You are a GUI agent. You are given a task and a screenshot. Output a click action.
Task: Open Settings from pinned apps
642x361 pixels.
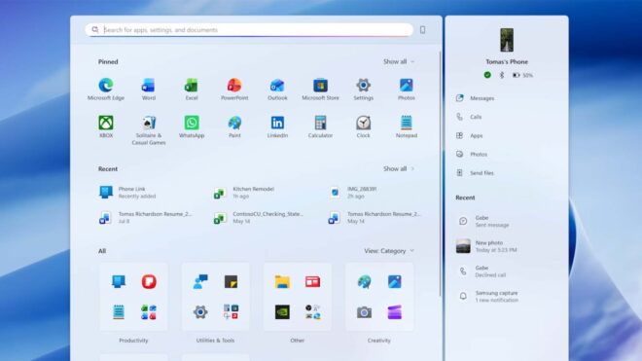point(363,89)
